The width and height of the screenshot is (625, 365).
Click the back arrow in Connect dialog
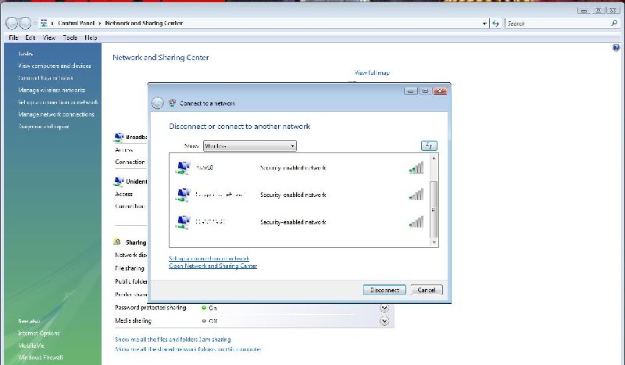[157, 103]
